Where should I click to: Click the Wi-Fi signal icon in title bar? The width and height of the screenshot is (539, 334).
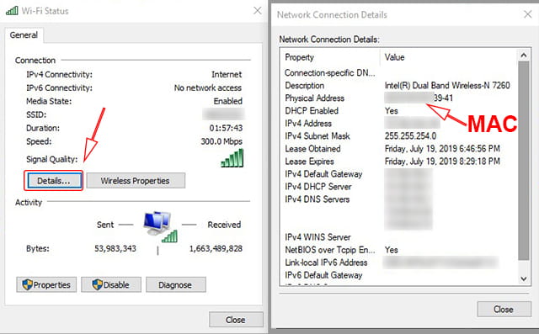12,11
